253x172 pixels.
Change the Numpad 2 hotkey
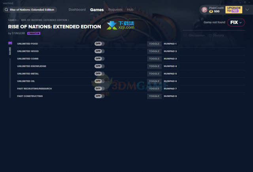tap(170, 51)
